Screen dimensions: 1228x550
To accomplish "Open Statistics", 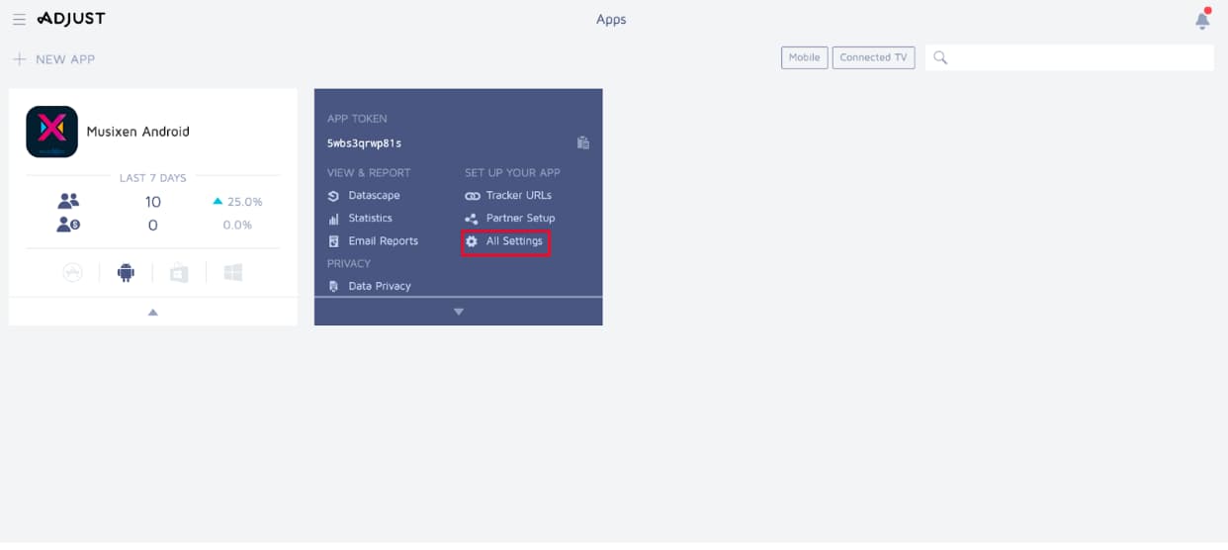I will tap(370, 219).
